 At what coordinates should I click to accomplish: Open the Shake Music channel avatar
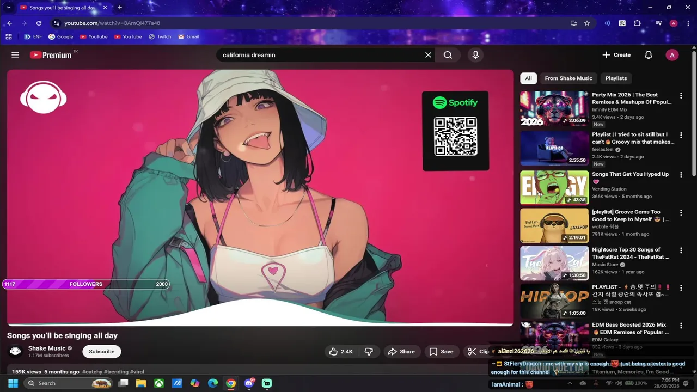click(x=15, y=351)
